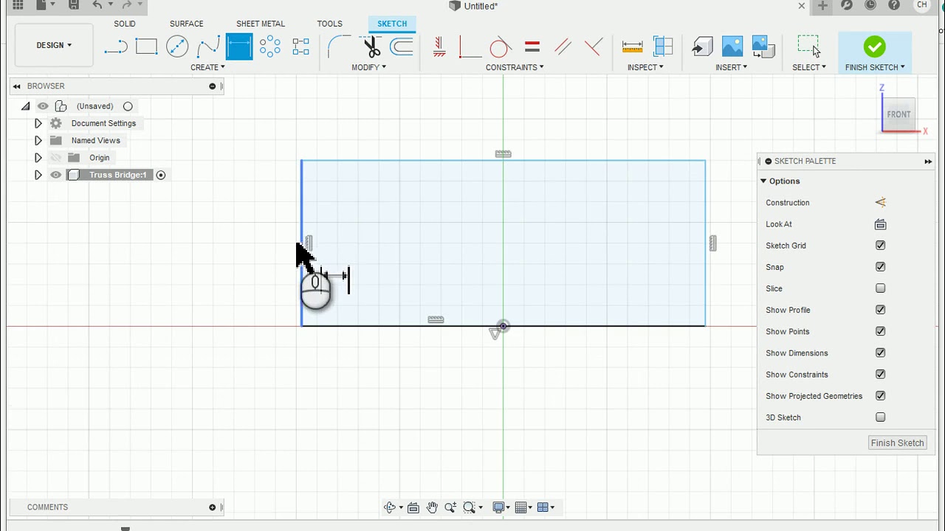Toggle visibility of the Origin folder

55,158
